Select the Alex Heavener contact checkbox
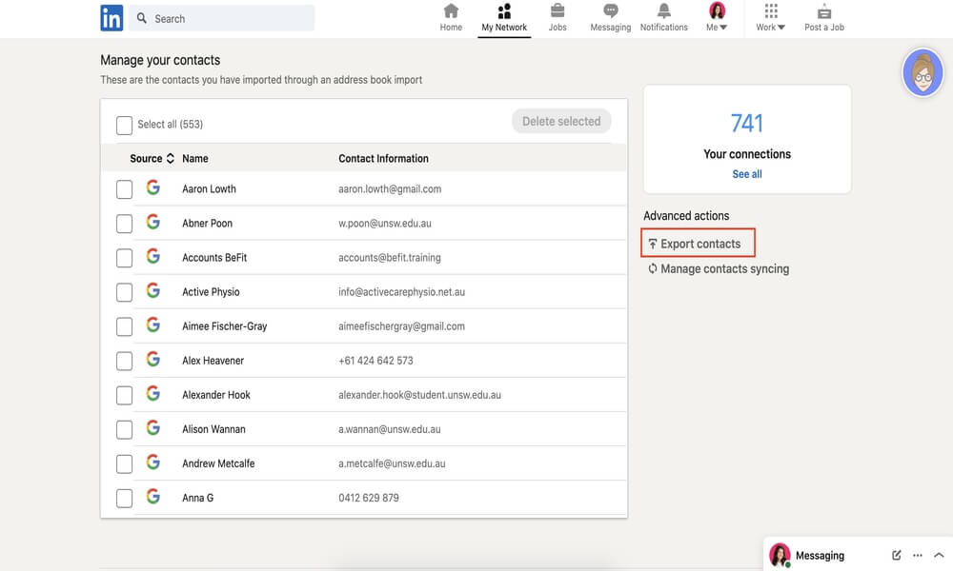This screenshot has width=953, height=571. (124, 361)
